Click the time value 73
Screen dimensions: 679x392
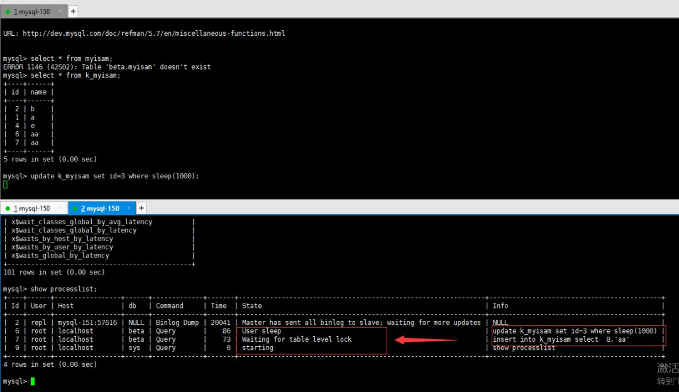point(226,340)
